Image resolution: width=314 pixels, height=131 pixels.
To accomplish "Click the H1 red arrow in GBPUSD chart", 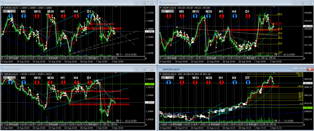I will point(63,82).
